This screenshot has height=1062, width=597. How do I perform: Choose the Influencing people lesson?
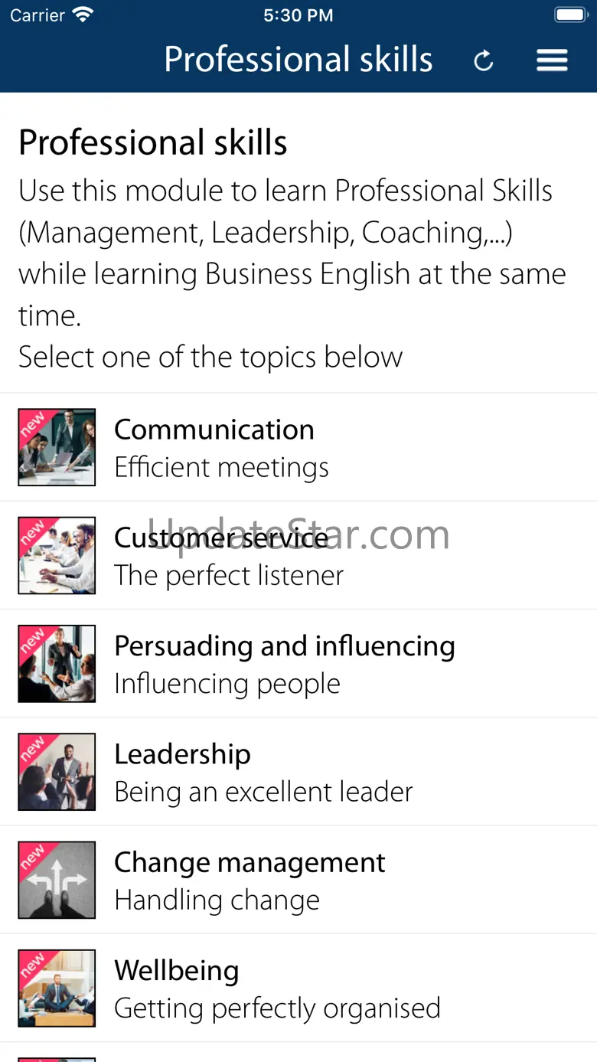227,684
